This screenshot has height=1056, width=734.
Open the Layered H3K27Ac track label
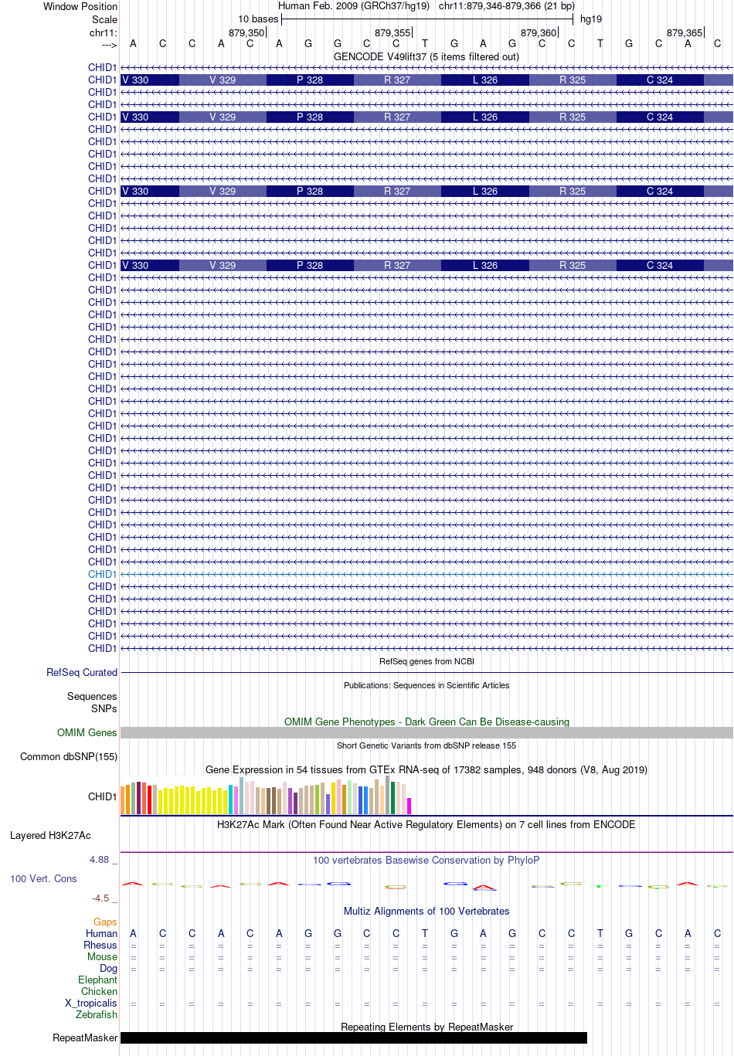(x=50, y=836)
